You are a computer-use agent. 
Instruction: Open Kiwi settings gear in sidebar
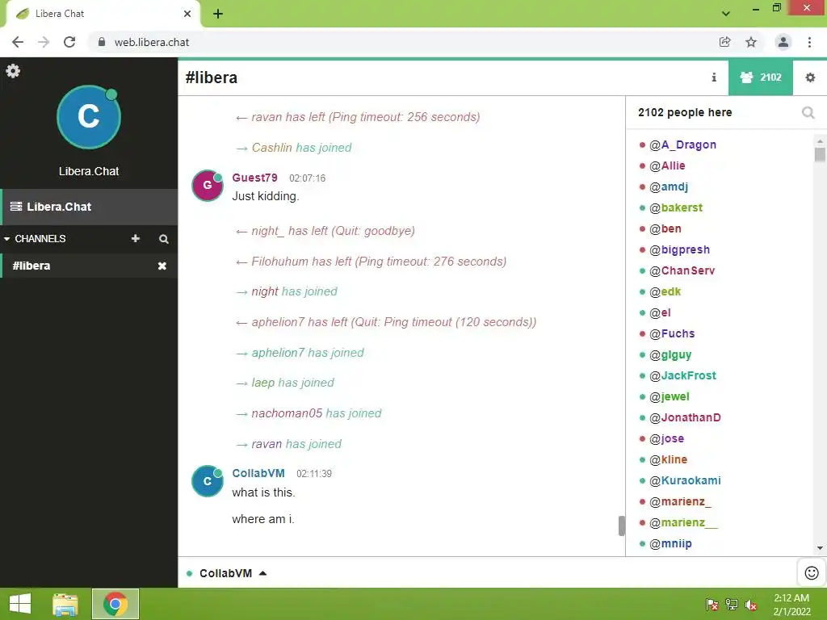pyautogui.click(x=13, y=71)
